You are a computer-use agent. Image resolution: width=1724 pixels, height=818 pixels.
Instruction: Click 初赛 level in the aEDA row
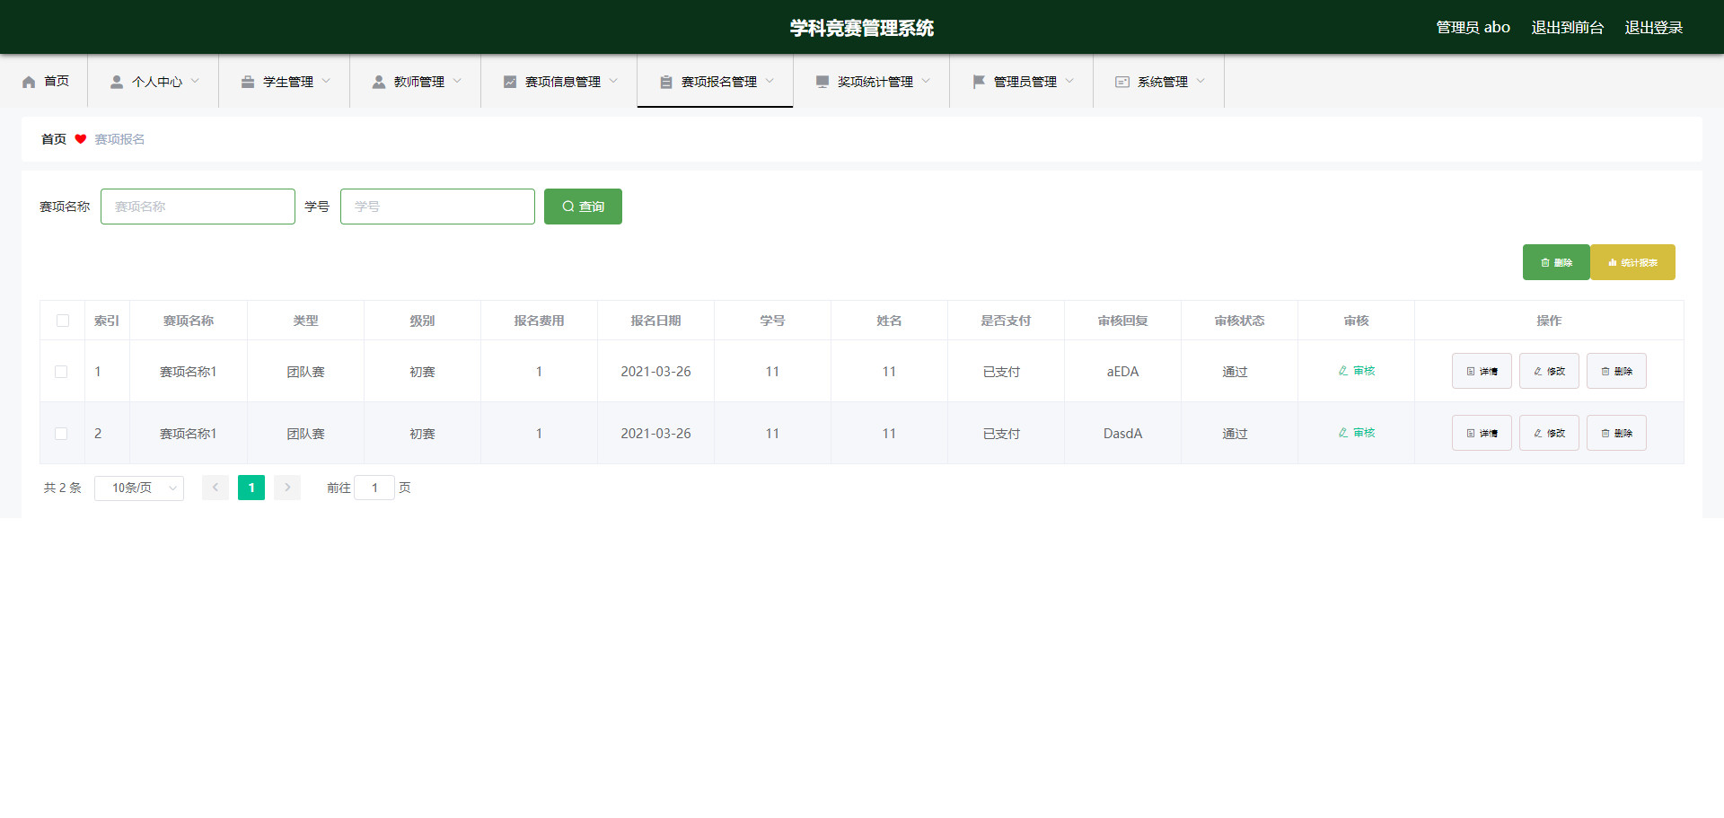422,372
